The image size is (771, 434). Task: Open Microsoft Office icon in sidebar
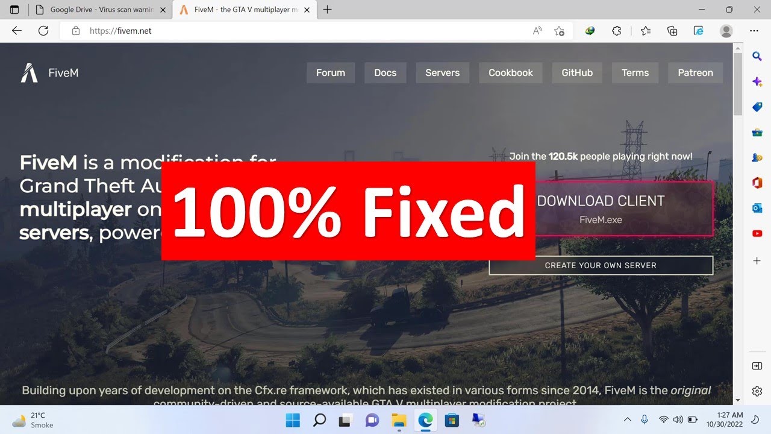pyautogui.click(x=757, y=183)
